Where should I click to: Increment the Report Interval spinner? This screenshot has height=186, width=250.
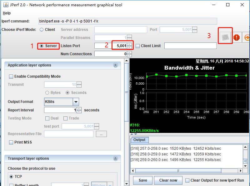(79, 109)
